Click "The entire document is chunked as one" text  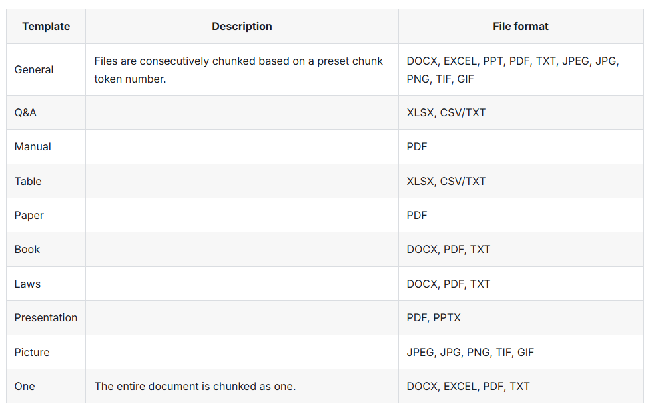click(x=195, y=387)
